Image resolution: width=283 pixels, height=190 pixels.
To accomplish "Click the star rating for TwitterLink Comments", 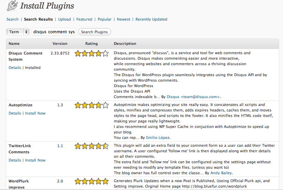I will click(x=91, y=146).
